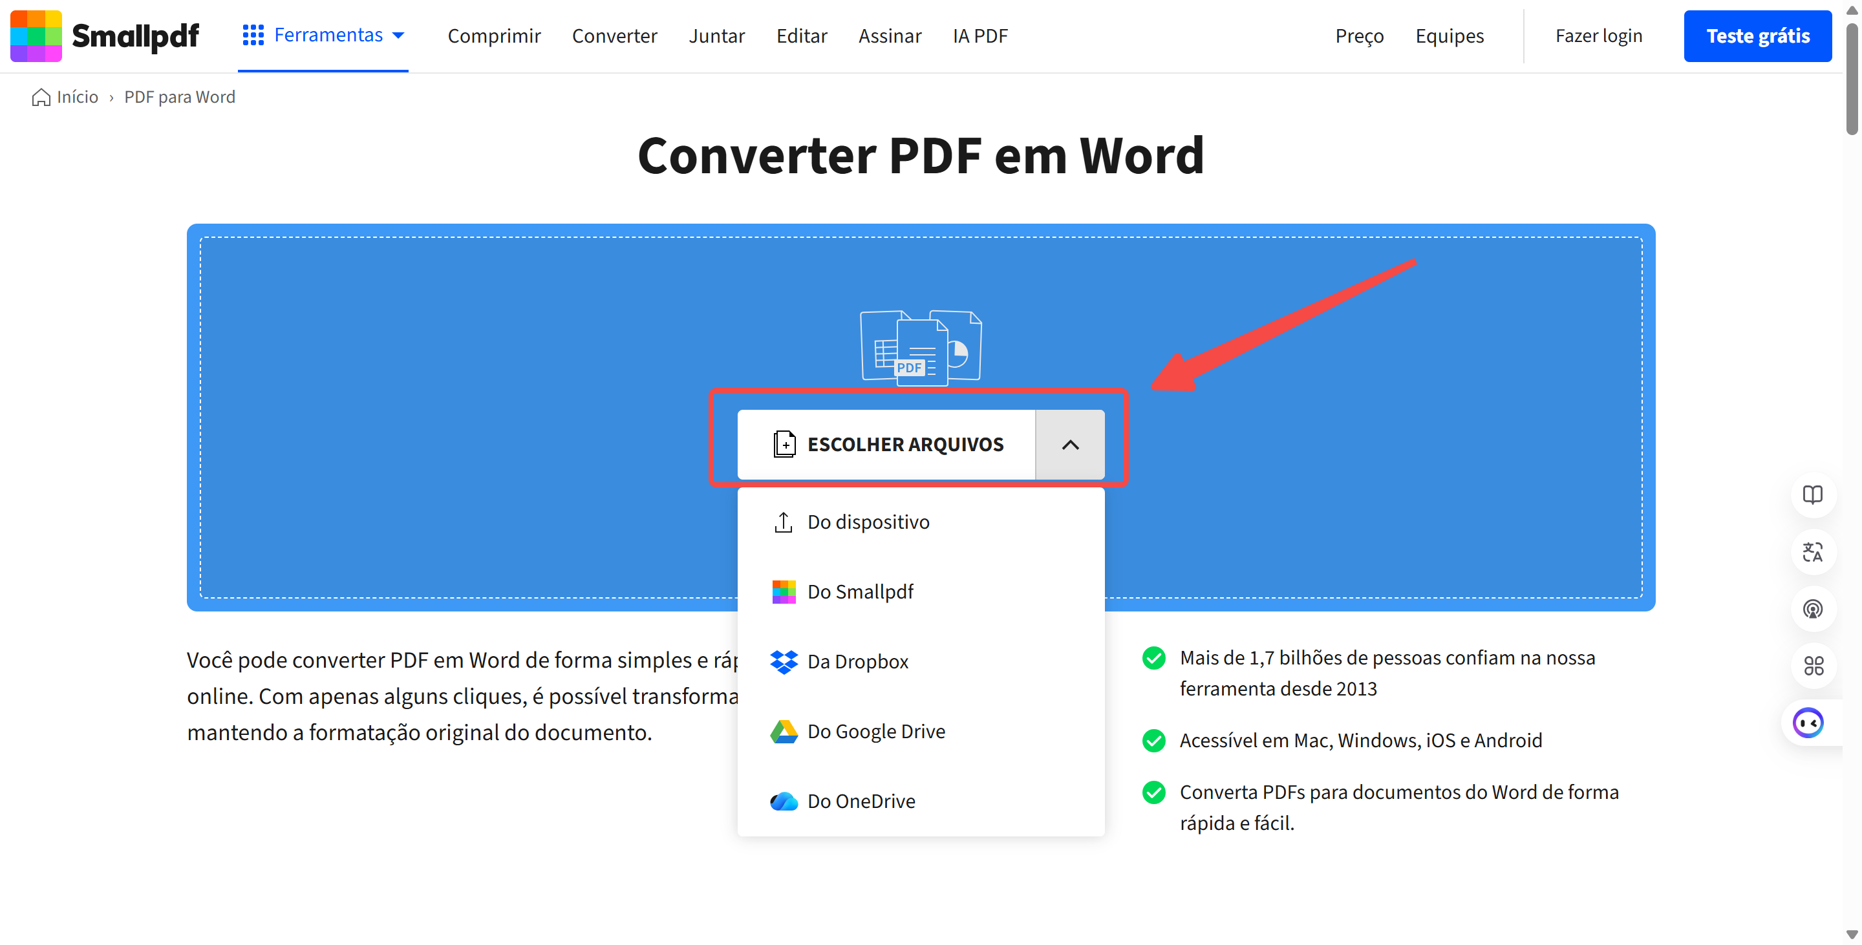
Task: Open the Converter menu item
Action: click(x=614, y=36)
